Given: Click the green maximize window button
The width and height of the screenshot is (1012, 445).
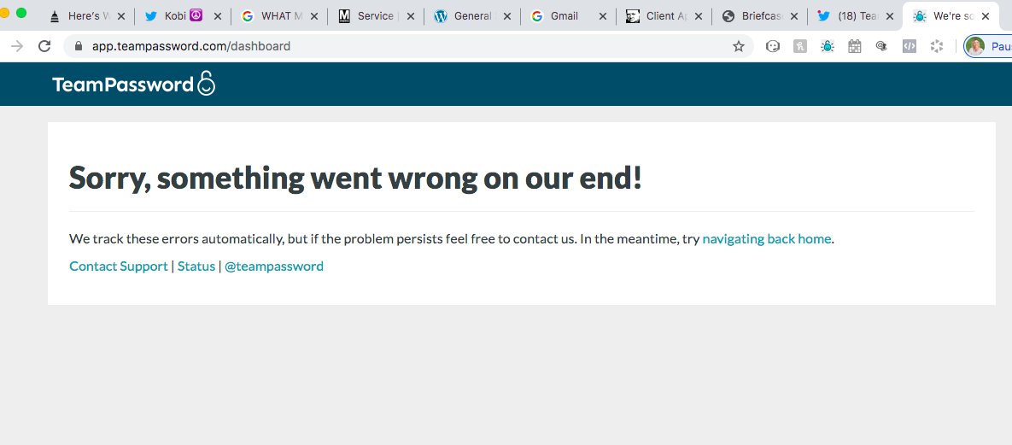Looking at the screenshot, I should [x=21, y=13].
